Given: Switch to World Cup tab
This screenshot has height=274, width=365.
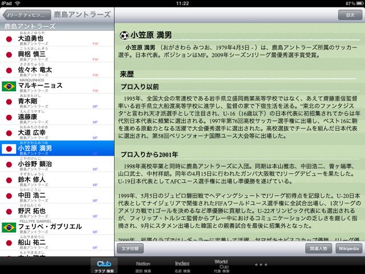Looking at the screenshot, I should click(221, 266).
